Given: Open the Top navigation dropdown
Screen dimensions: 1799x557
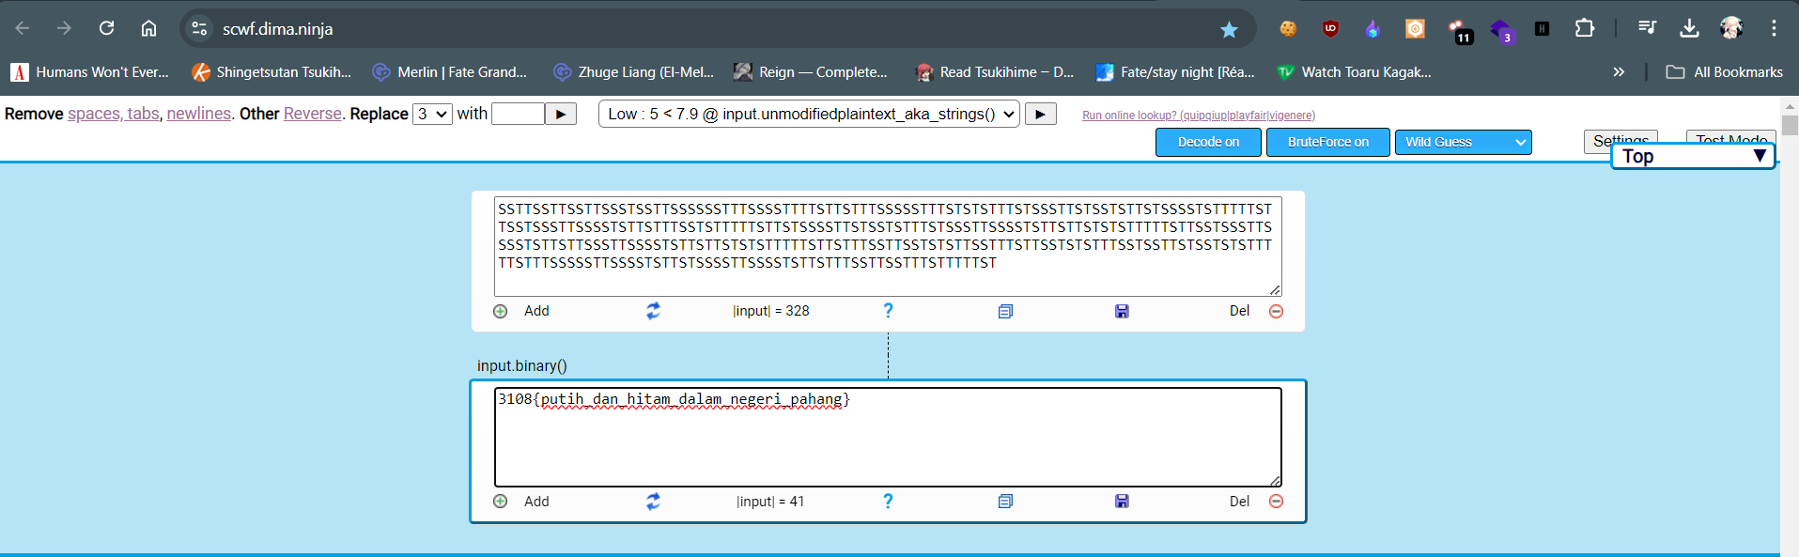Looking at the screenshot, I should click(1692, 156).
